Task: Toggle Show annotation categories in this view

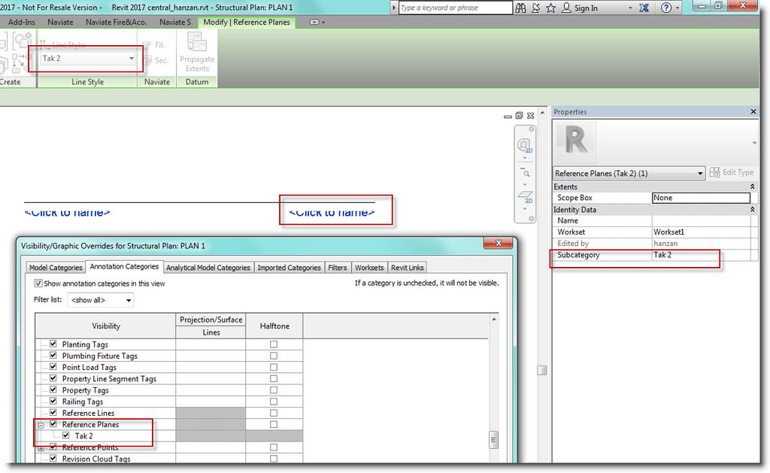Action: [38, 283]
